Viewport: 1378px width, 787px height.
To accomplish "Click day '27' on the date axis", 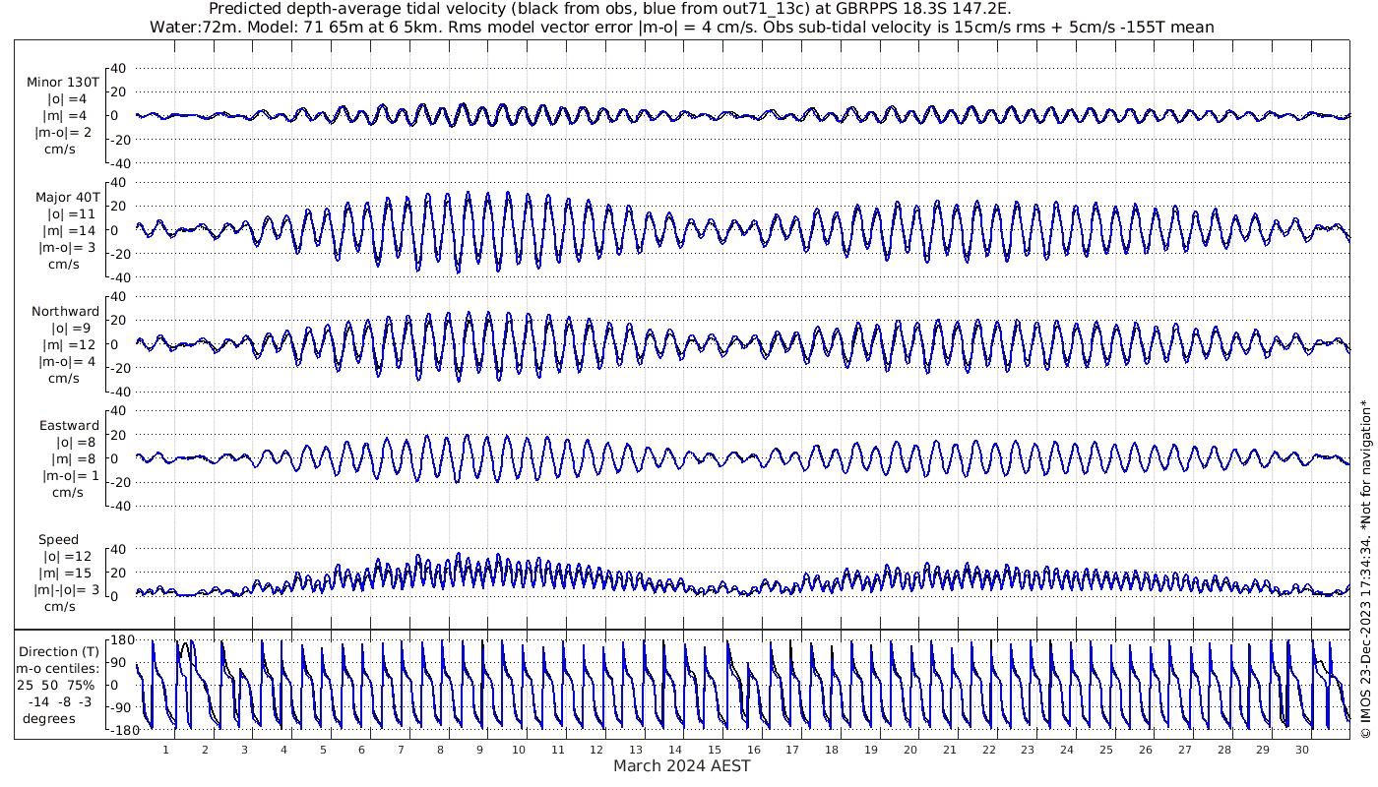I will (x=1184, y=750).
